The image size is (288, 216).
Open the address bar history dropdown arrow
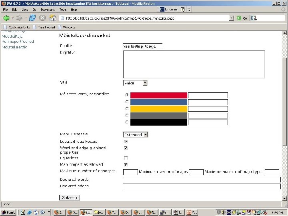pyautogui.click(x=231, y=18)
